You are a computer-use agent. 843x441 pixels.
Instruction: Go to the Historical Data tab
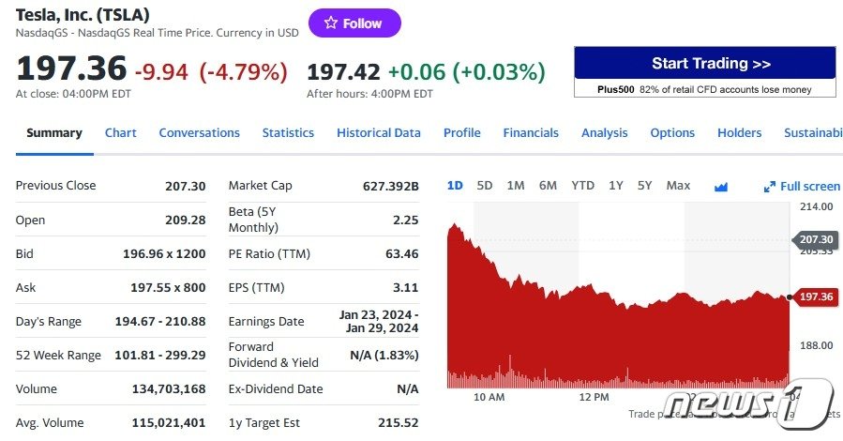379,133
